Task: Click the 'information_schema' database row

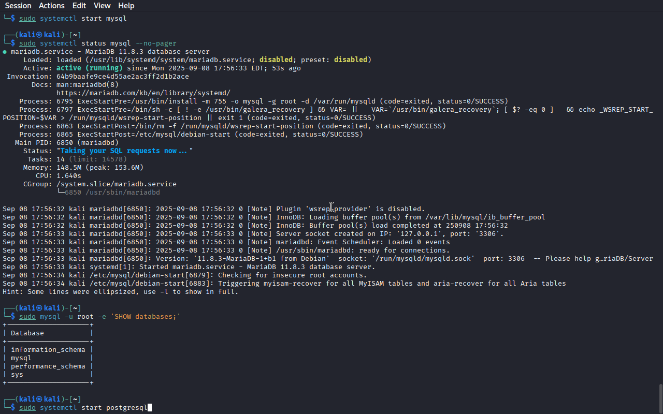Action: coord(48,349)
